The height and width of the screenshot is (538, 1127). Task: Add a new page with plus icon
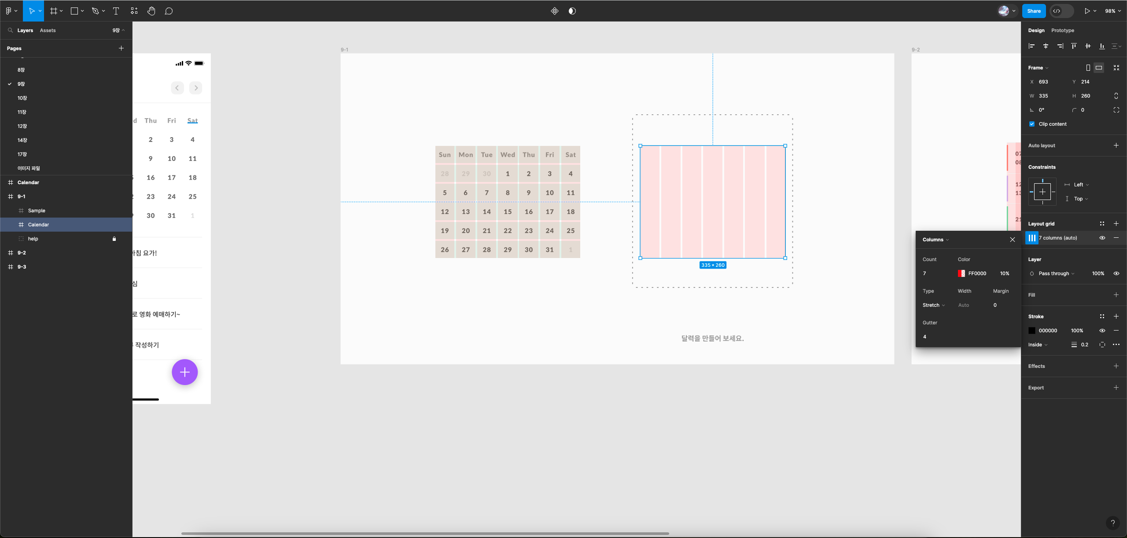[x=122, y=48]
